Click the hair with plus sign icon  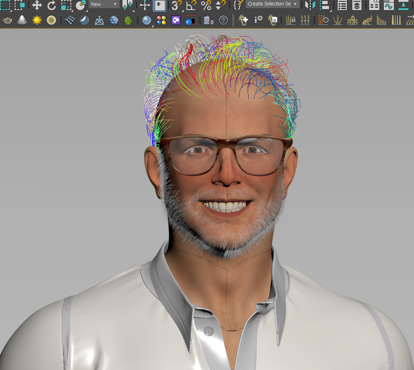pyautogui.click(x=244, y=20)
